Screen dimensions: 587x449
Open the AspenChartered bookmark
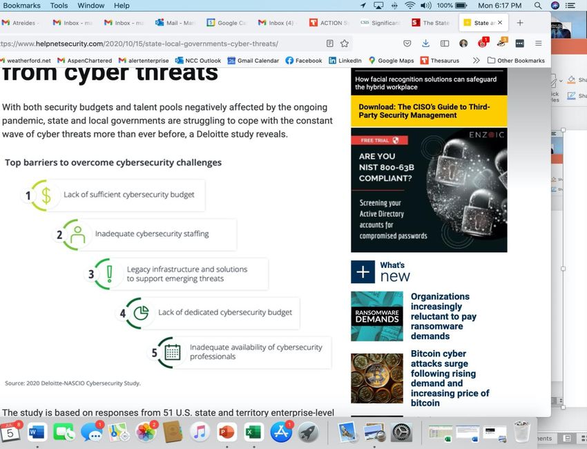[x=85, y=60]
